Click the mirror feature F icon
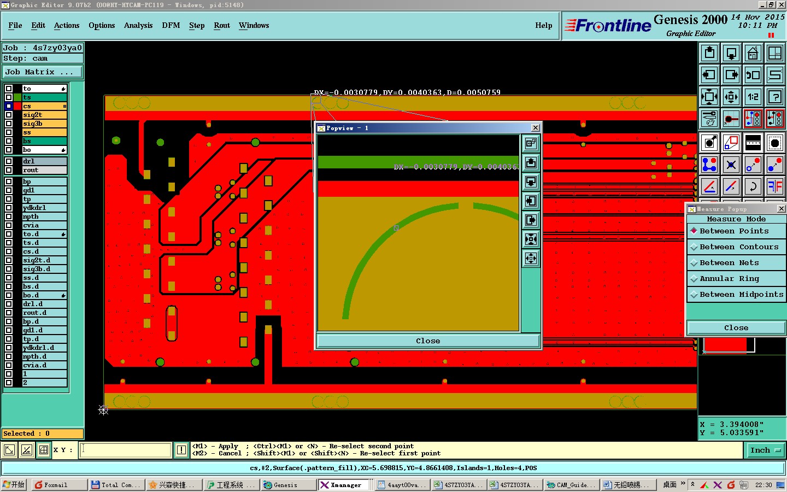 (775, 186)
